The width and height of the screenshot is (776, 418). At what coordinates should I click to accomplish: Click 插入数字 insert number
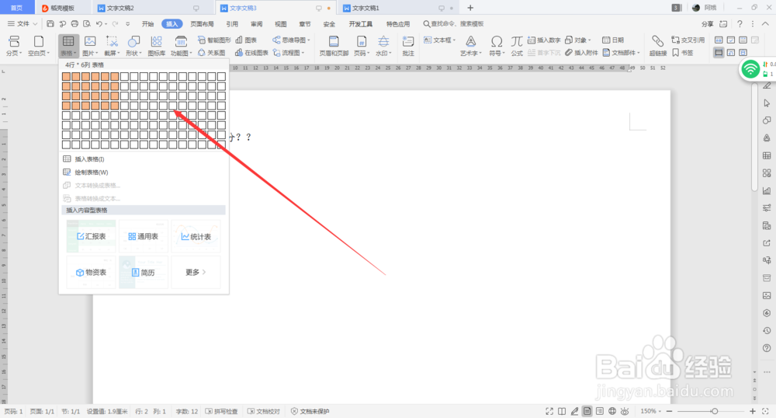click(x=544, y=40)
